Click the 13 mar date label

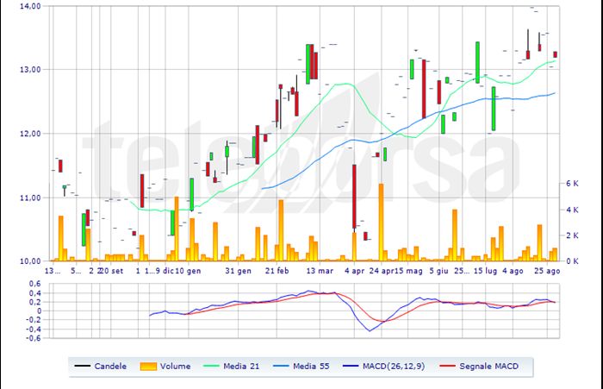[320, 271]
